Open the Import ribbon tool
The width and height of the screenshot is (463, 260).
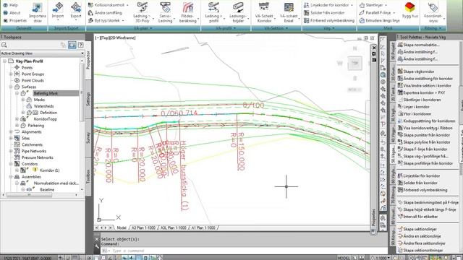[x=58, y=11]
